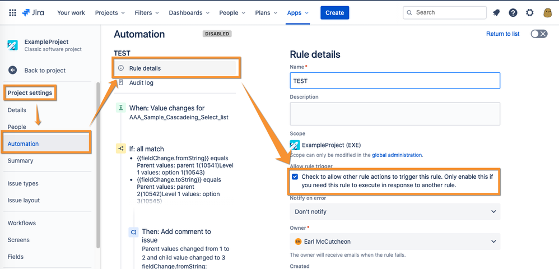This screenshot has width=559, height=269.
Task: Select the If: all match condition
Action: [147, 149]
